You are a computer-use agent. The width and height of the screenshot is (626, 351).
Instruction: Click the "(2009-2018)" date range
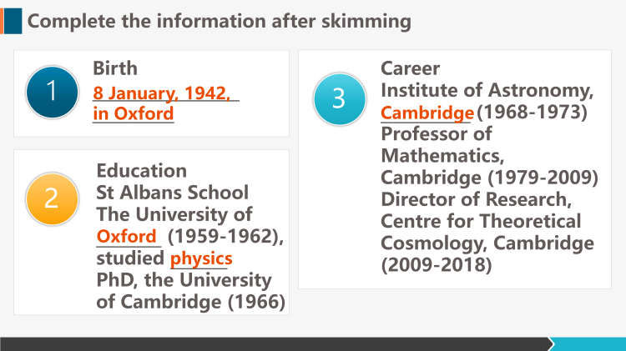coord(437,265)
